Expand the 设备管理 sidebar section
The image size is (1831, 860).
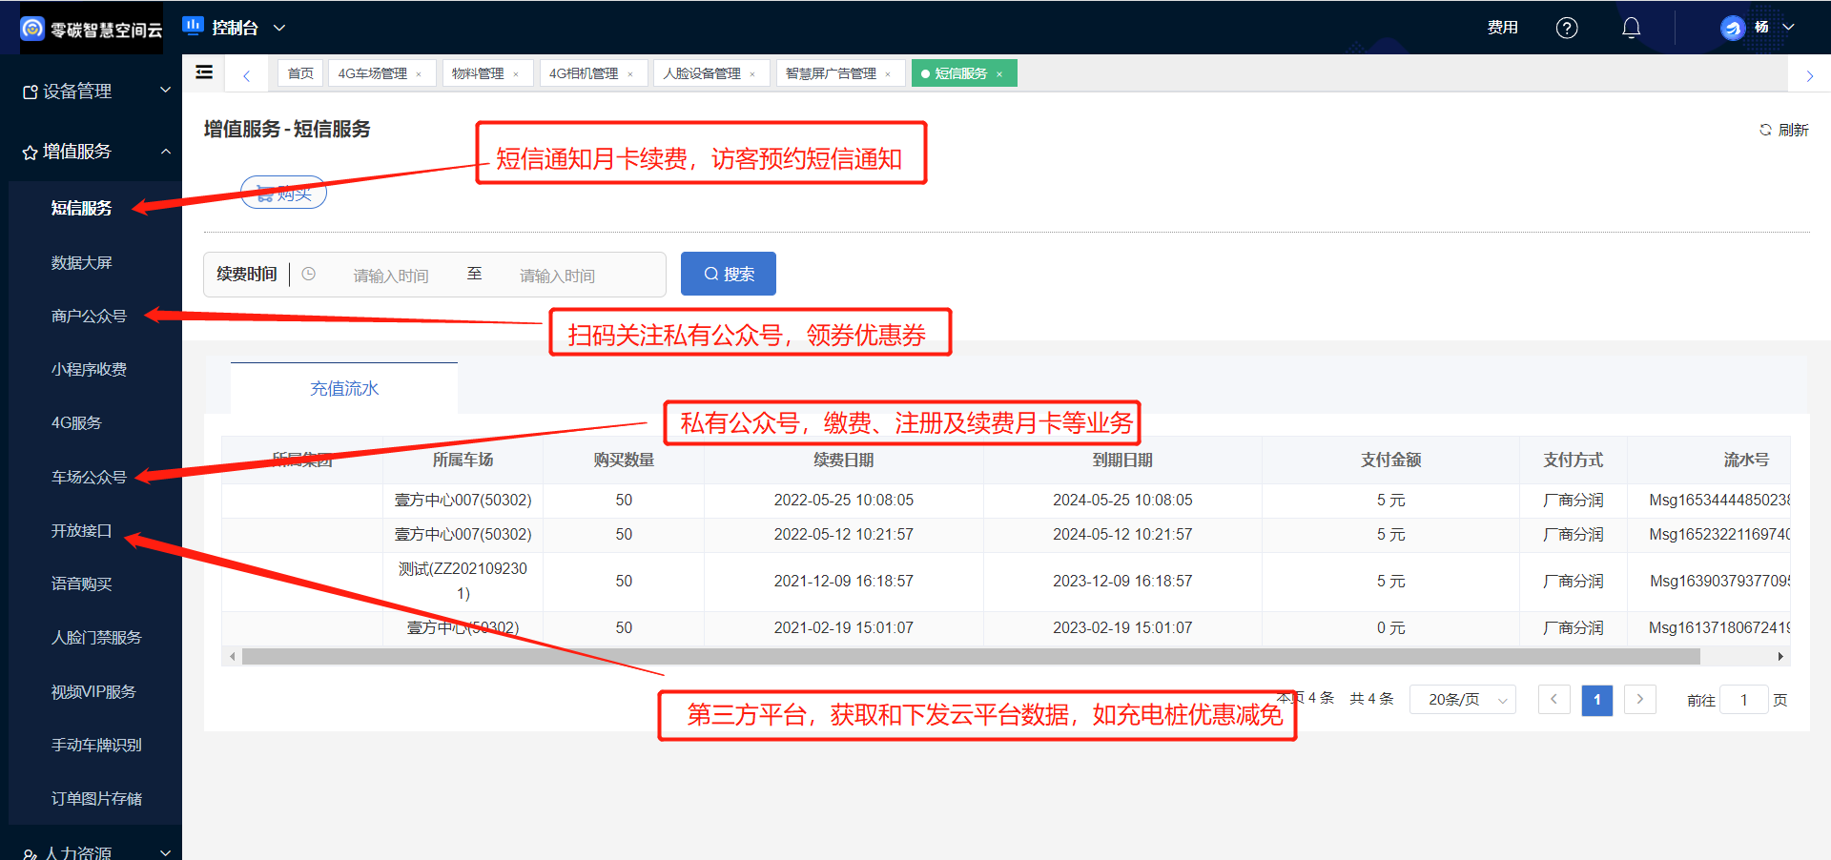91,91
